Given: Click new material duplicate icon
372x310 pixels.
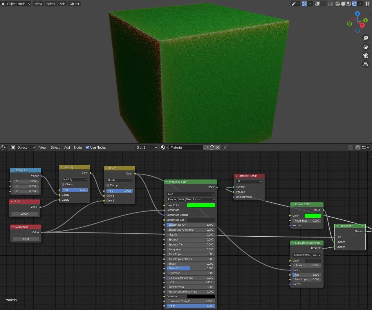Looking at the screenshot, I should tap(212, 147).
